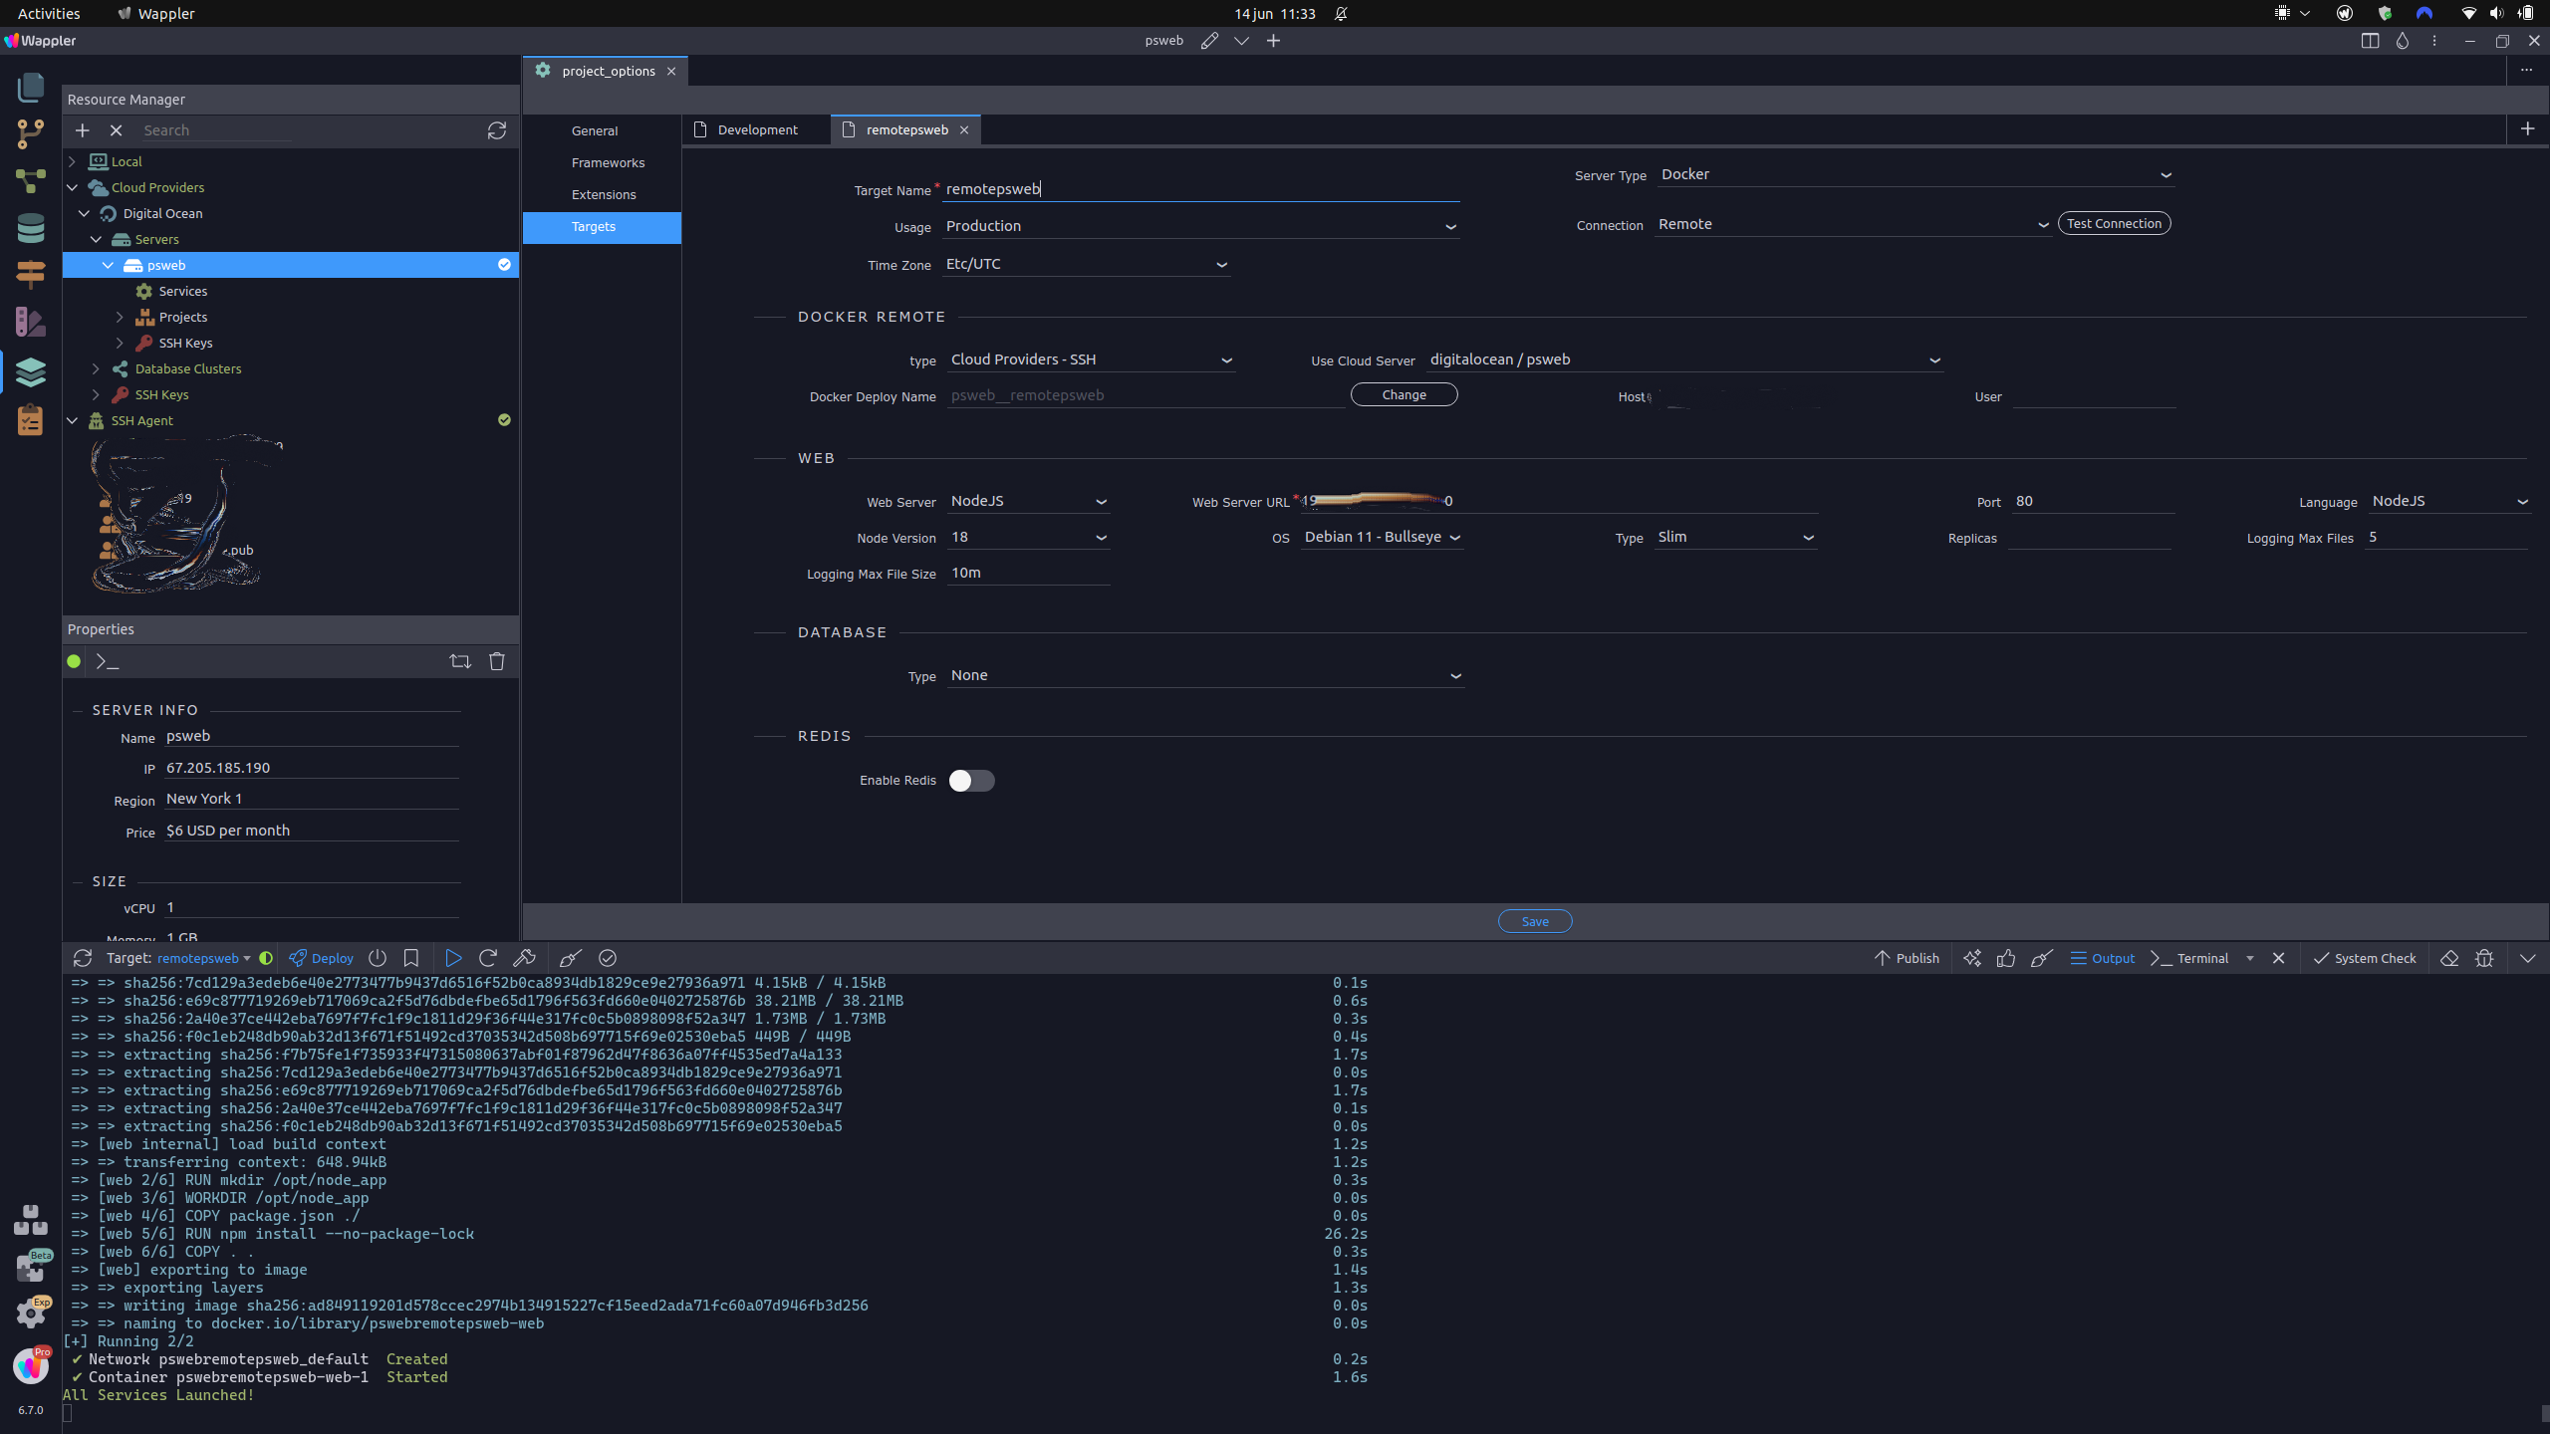The height and width of the screenshot is (1434, 2550).
Task: Open the Database Manager sidebar icon
Action: [31, 228]
